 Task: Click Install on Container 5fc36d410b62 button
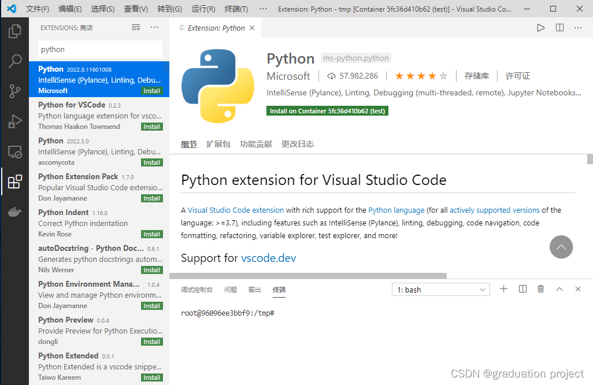pyautogui.click(x=327, y=111)
